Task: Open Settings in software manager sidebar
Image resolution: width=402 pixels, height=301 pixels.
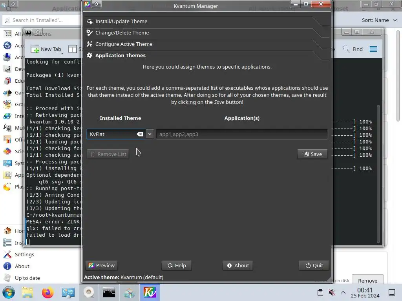Action: coord(24,254)
